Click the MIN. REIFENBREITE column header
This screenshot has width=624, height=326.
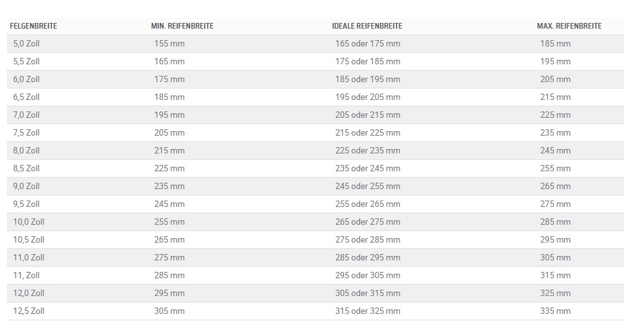tap(182, 26)
